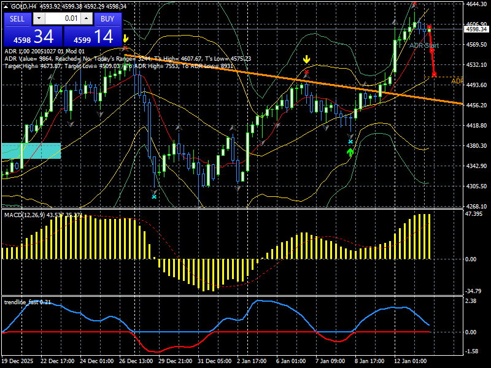491x368 pixels.
Task: Click the trendline scale value -1.58
Action: pyautogui.click(x=472, y=351)
